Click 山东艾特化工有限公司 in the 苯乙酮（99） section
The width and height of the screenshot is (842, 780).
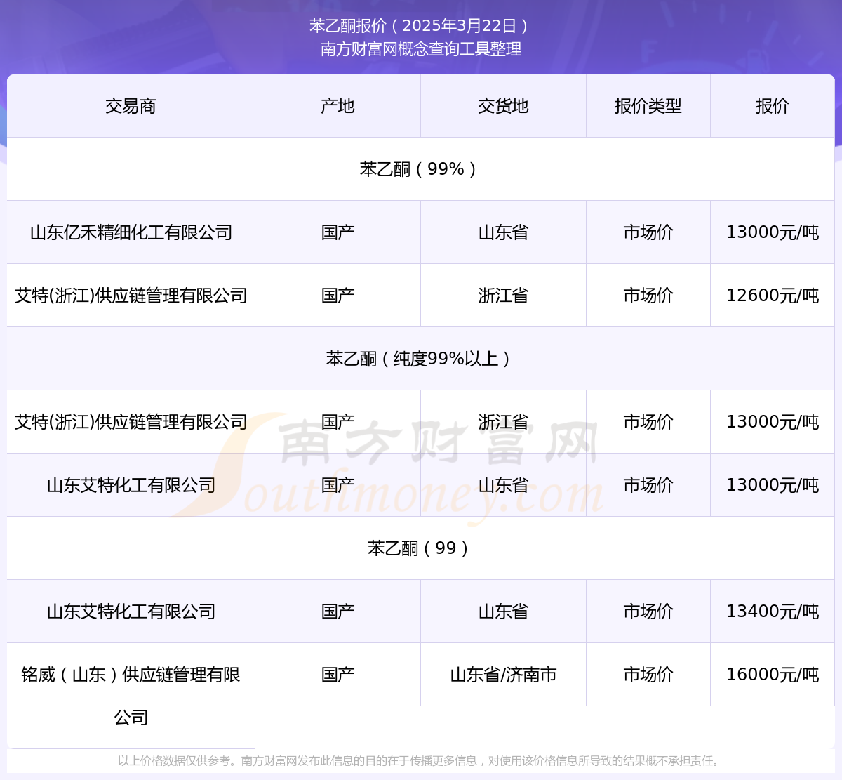pyautogui.click(x=131, y=612)
